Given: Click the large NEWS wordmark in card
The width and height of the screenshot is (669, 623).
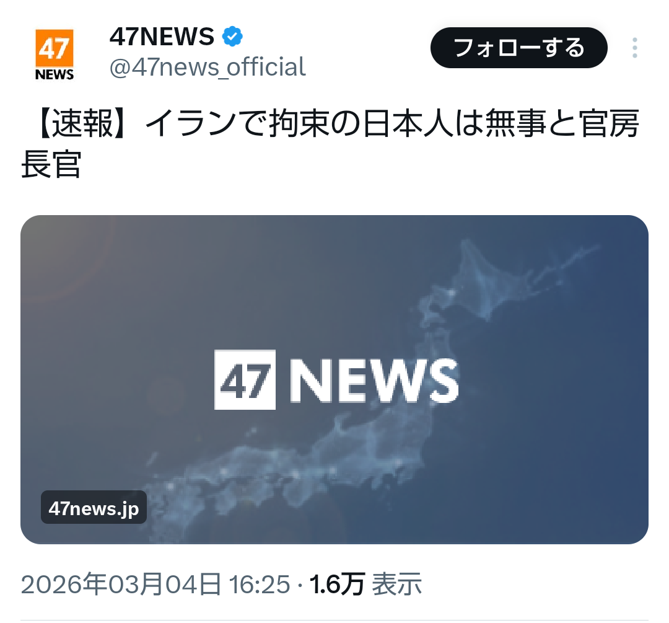Looking at the screenshot, I should [x=374, y=380].
